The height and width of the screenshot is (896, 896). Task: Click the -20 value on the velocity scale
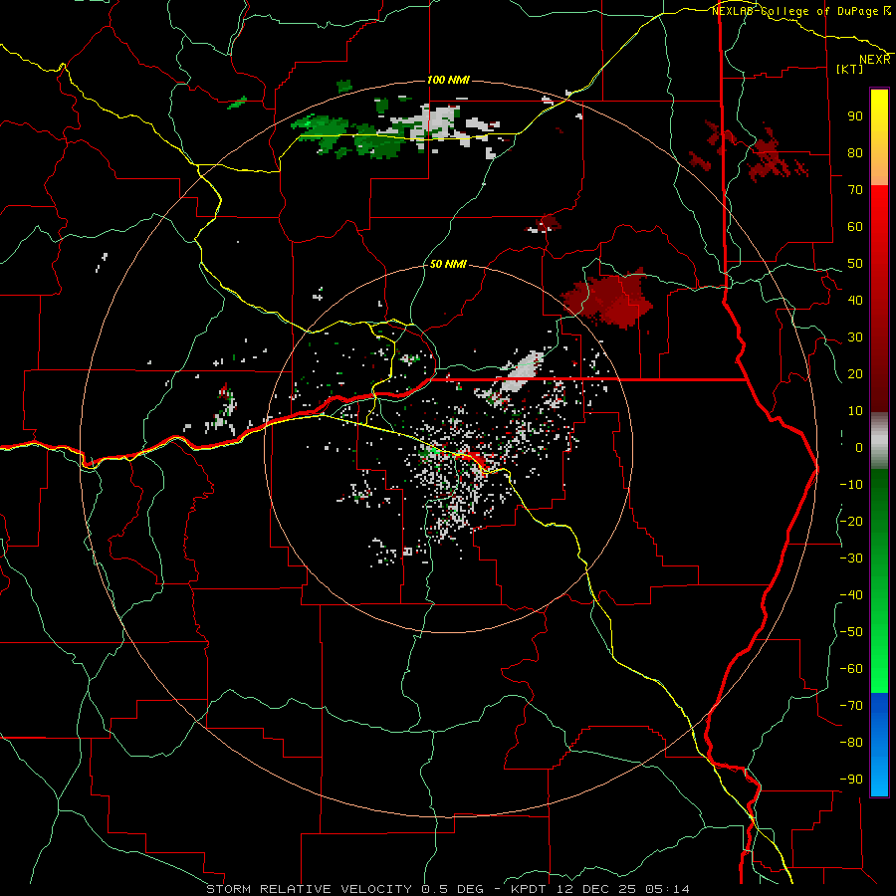click(851, 521)
